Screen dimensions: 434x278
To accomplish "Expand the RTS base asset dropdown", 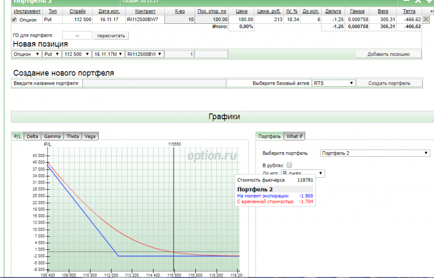I will click(334, 83).
